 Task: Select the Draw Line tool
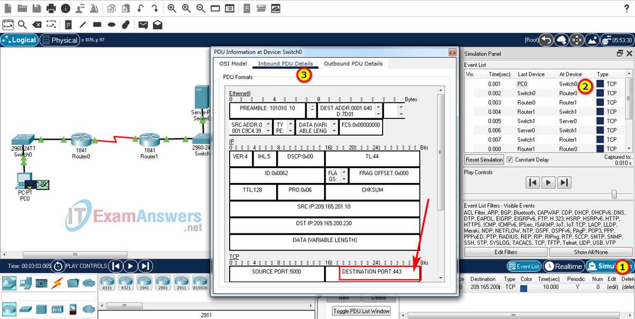[x=83, y=24]
